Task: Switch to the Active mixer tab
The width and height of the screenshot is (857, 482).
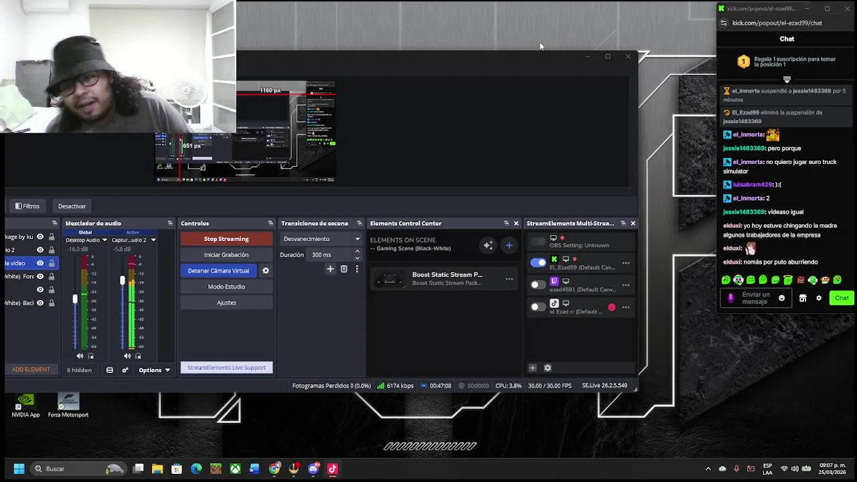Action: click(133, 232)
